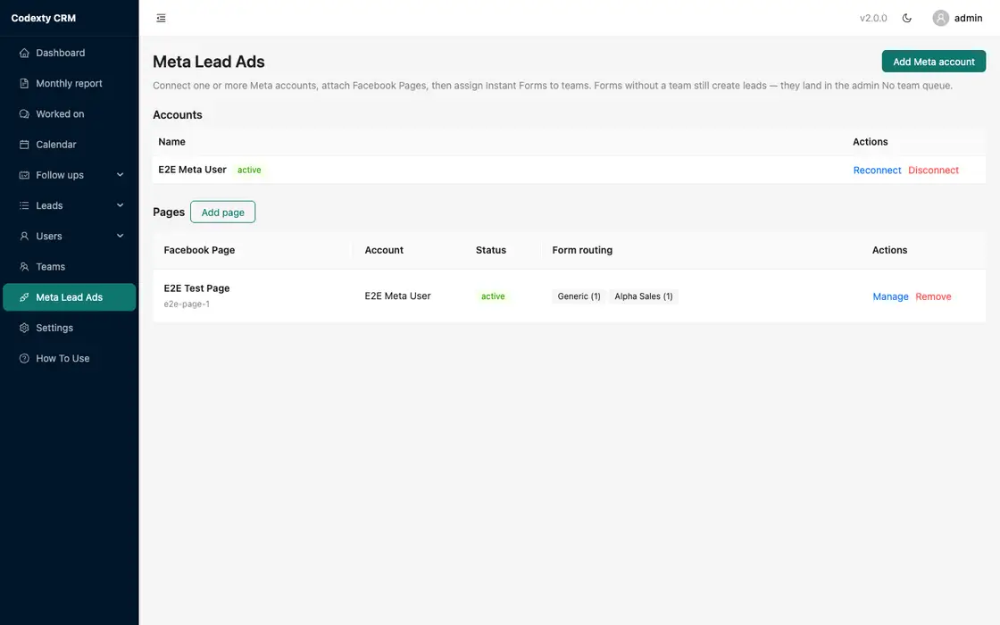Click the Meta Lead Ads rocket icon
The height and width of the screenshot is (625, 1000).
click(24, 298)
